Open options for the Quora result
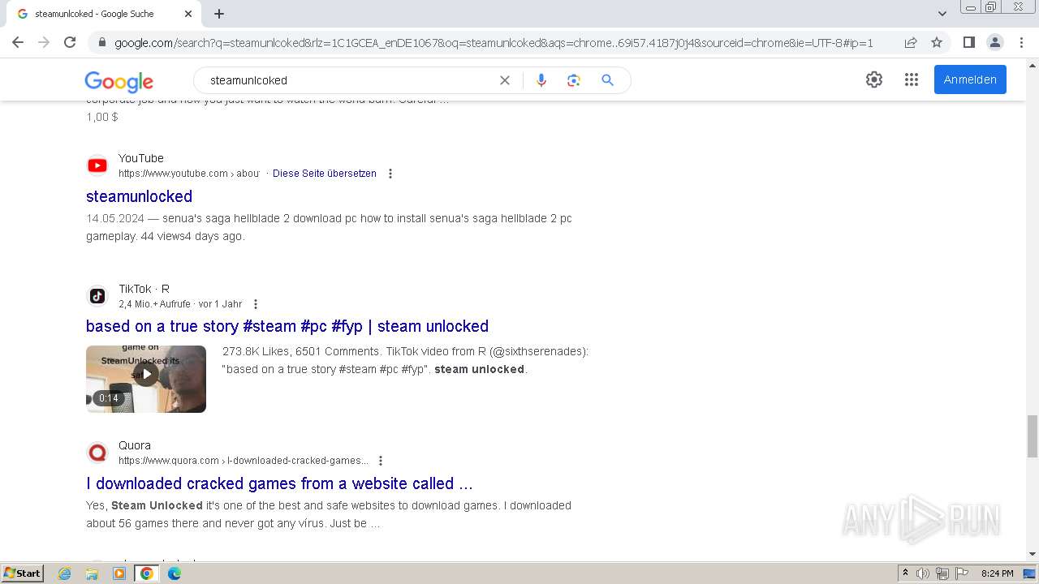Image resolution: width=1039 pixels, height=584 pixels. coord(381,461)
